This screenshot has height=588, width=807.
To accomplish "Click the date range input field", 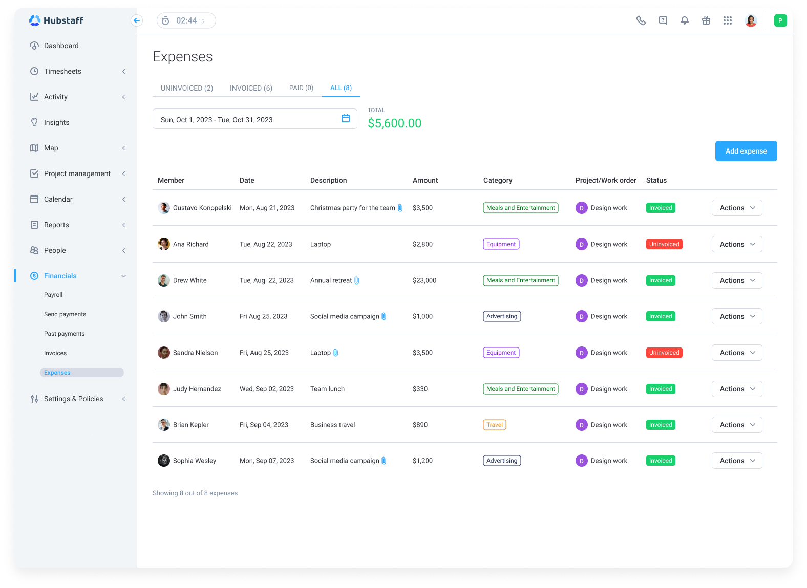I will (x=246, y=119).
